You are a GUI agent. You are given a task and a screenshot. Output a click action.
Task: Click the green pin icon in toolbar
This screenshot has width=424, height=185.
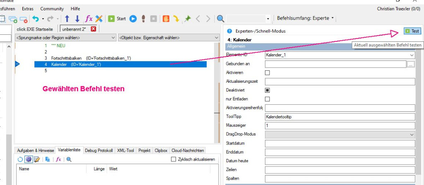pos(188,19)
